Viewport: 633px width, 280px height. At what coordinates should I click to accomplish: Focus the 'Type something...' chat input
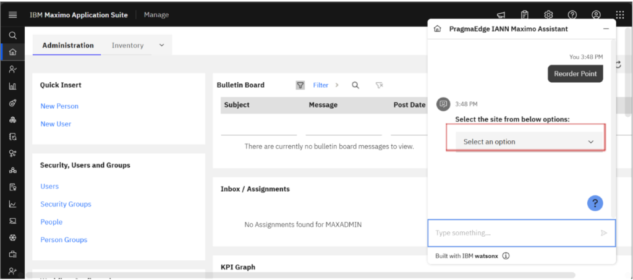click(522, 233)
